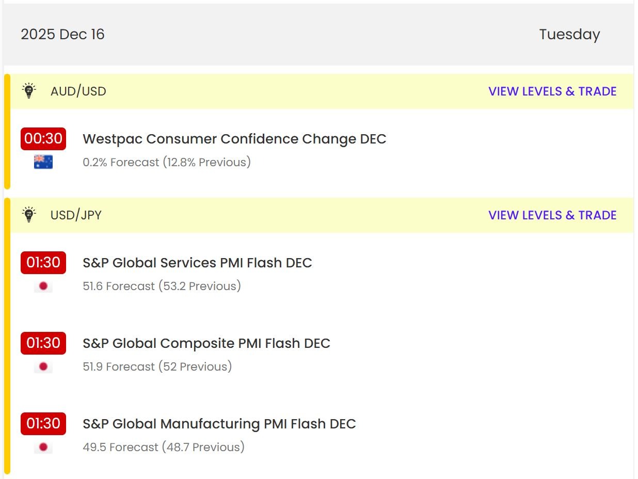The height and width of the screenshot is (479, 638).
Task: Click the 01:30 badge for Manufacturing PMI
Action: [43, 424]
